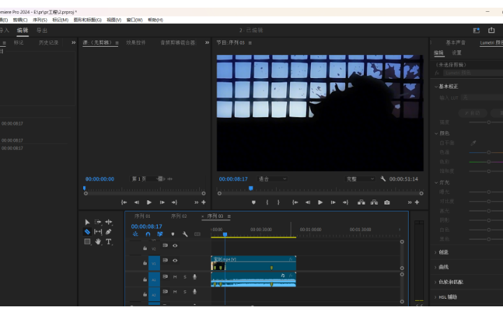Step forward one frame in Program Monitor
The width and height of the screenshot is (503, 314).
333,202
